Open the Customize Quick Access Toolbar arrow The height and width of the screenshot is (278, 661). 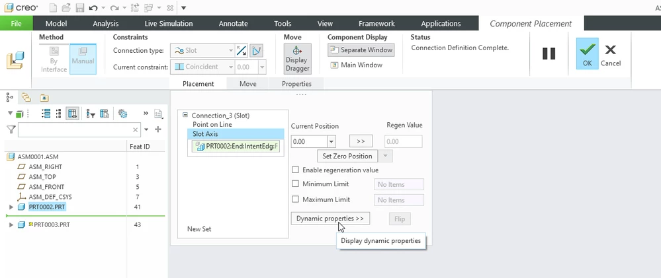184,8
